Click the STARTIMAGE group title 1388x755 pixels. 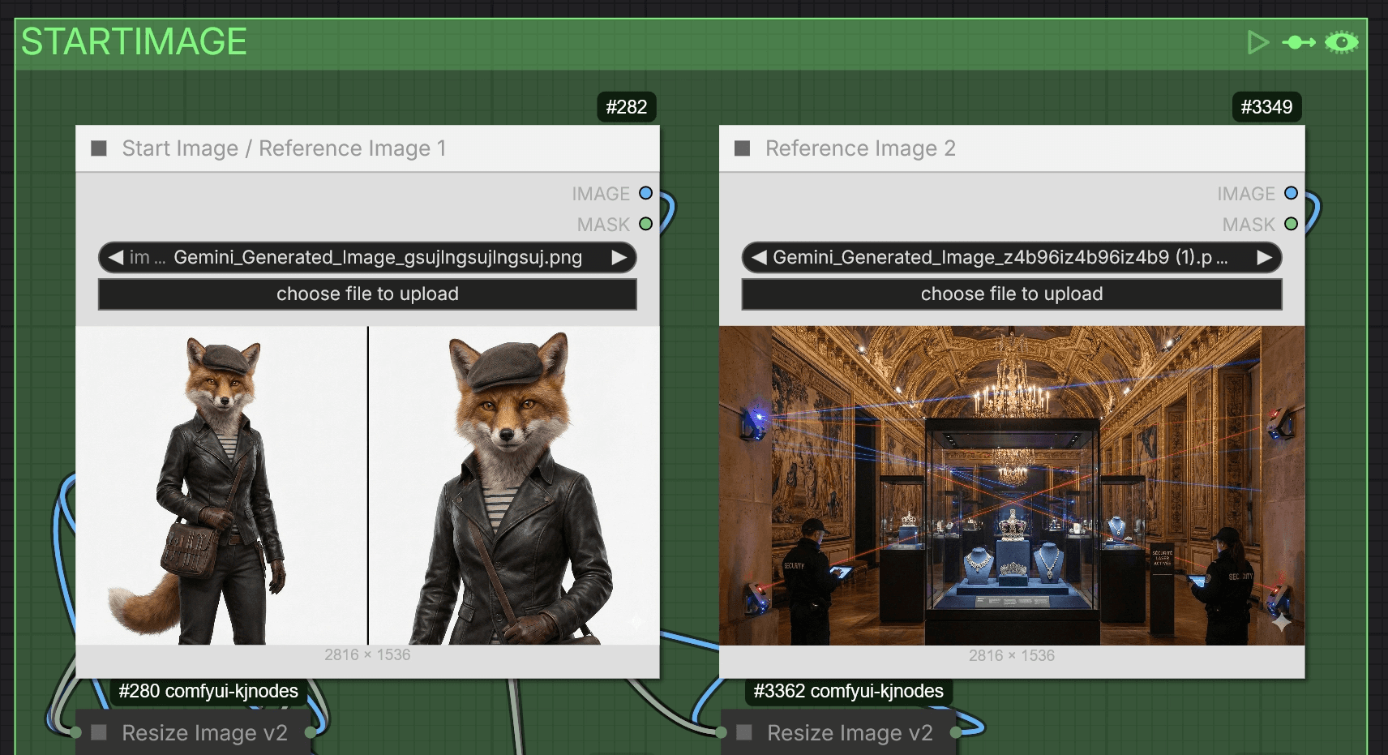134,42
